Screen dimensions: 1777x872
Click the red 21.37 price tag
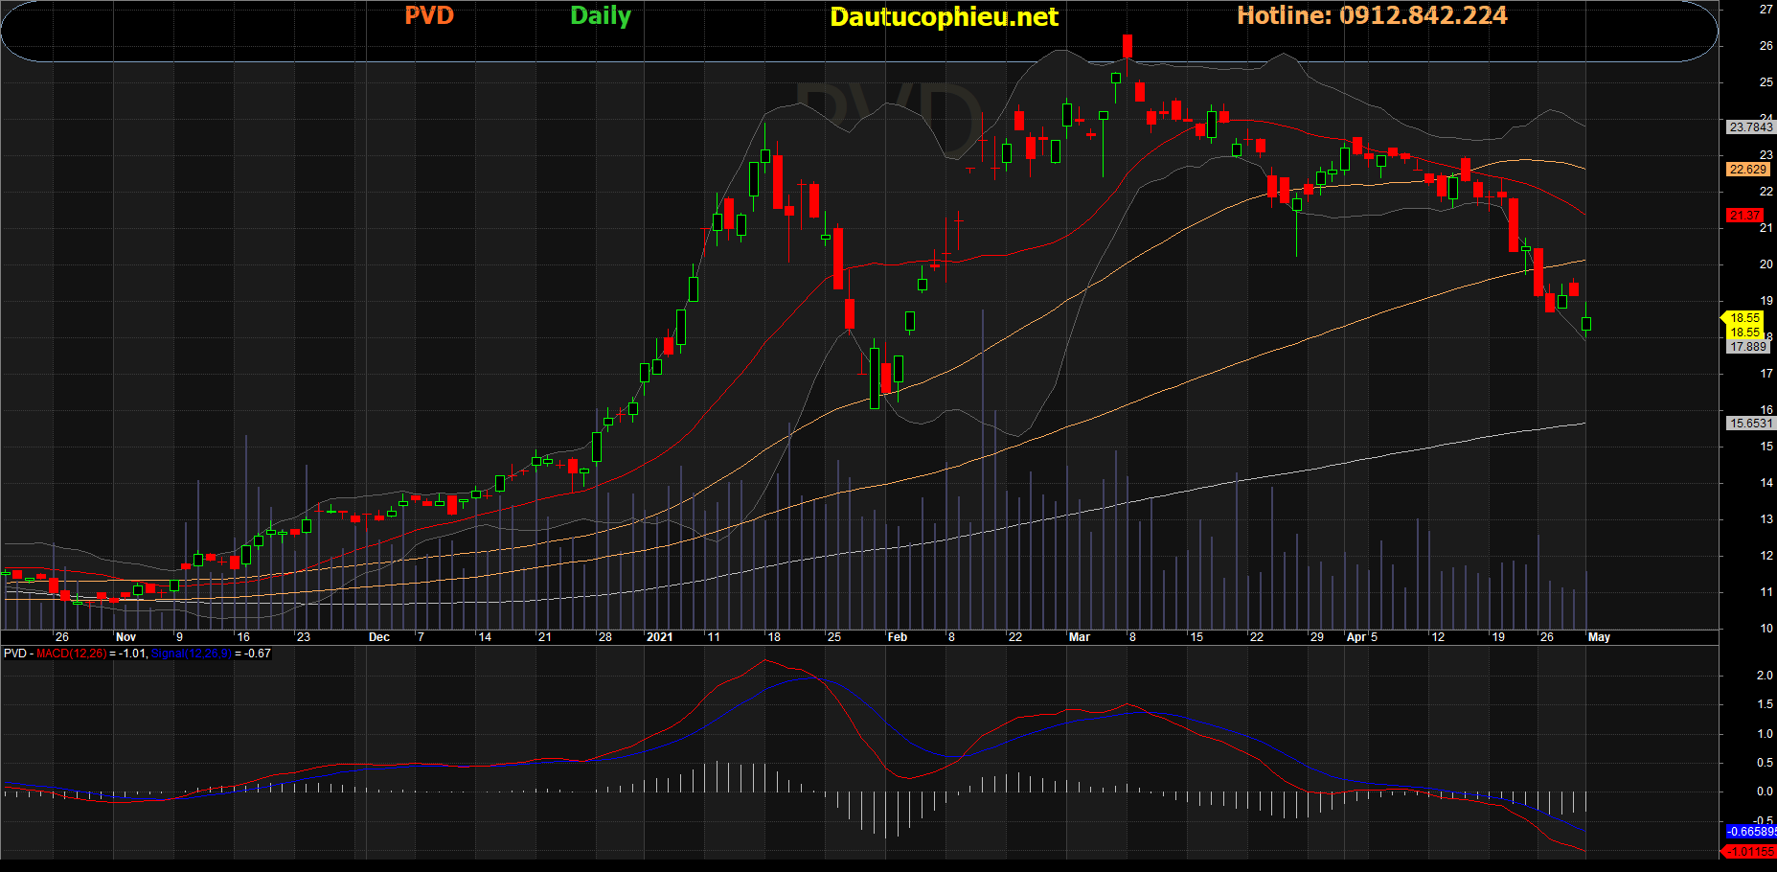pyautogui.click(x=1744, y=216)
